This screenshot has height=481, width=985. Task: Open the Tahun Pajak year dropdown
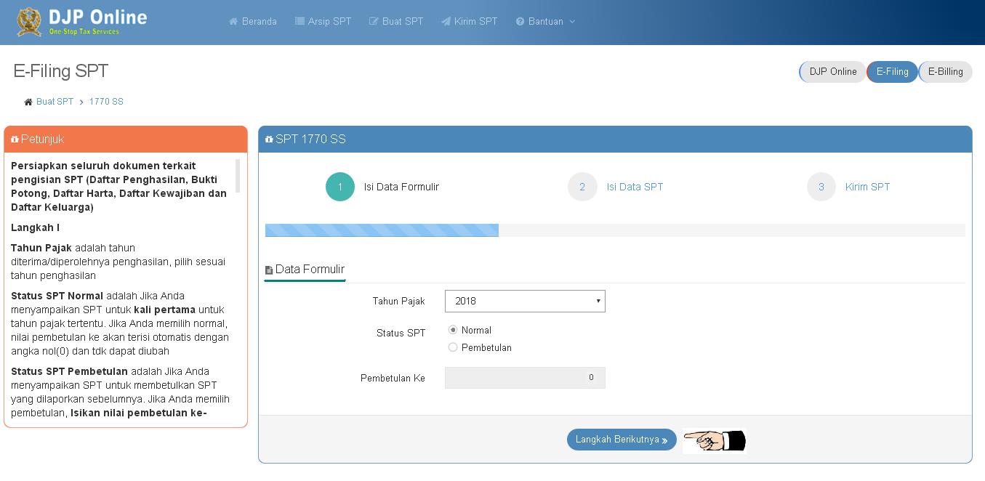click(525, 301)
